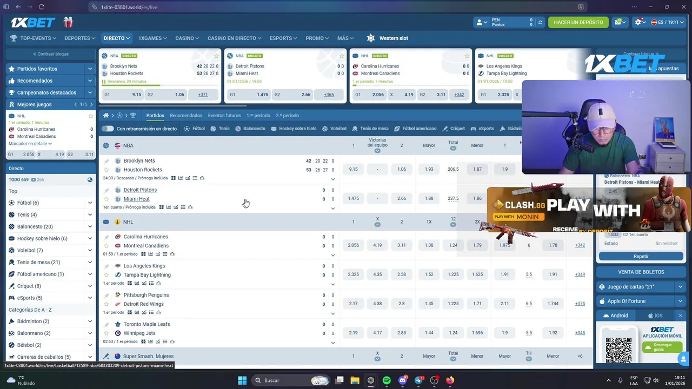
Task: Click the Windows Start button
Action: [x=242, y=380]
